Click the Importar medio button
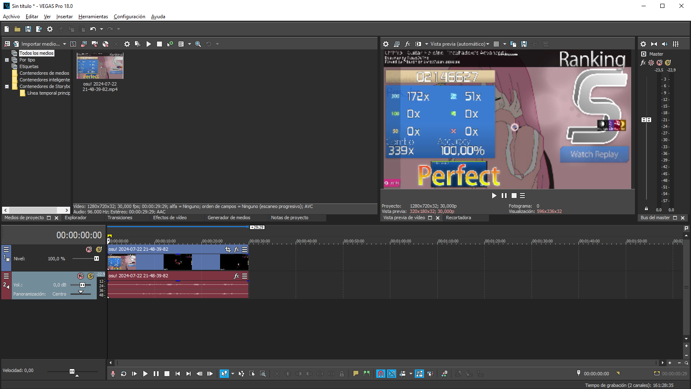Image resolution: width=691 pixels, height=389 pixels. (37, 44)
